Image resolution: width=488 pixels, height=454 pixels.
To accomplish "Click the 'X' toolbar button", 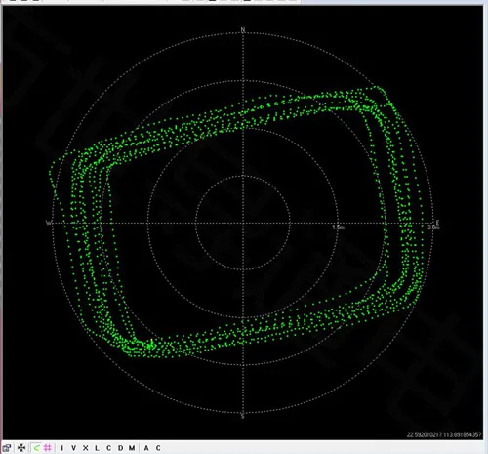I will (85, 448).
